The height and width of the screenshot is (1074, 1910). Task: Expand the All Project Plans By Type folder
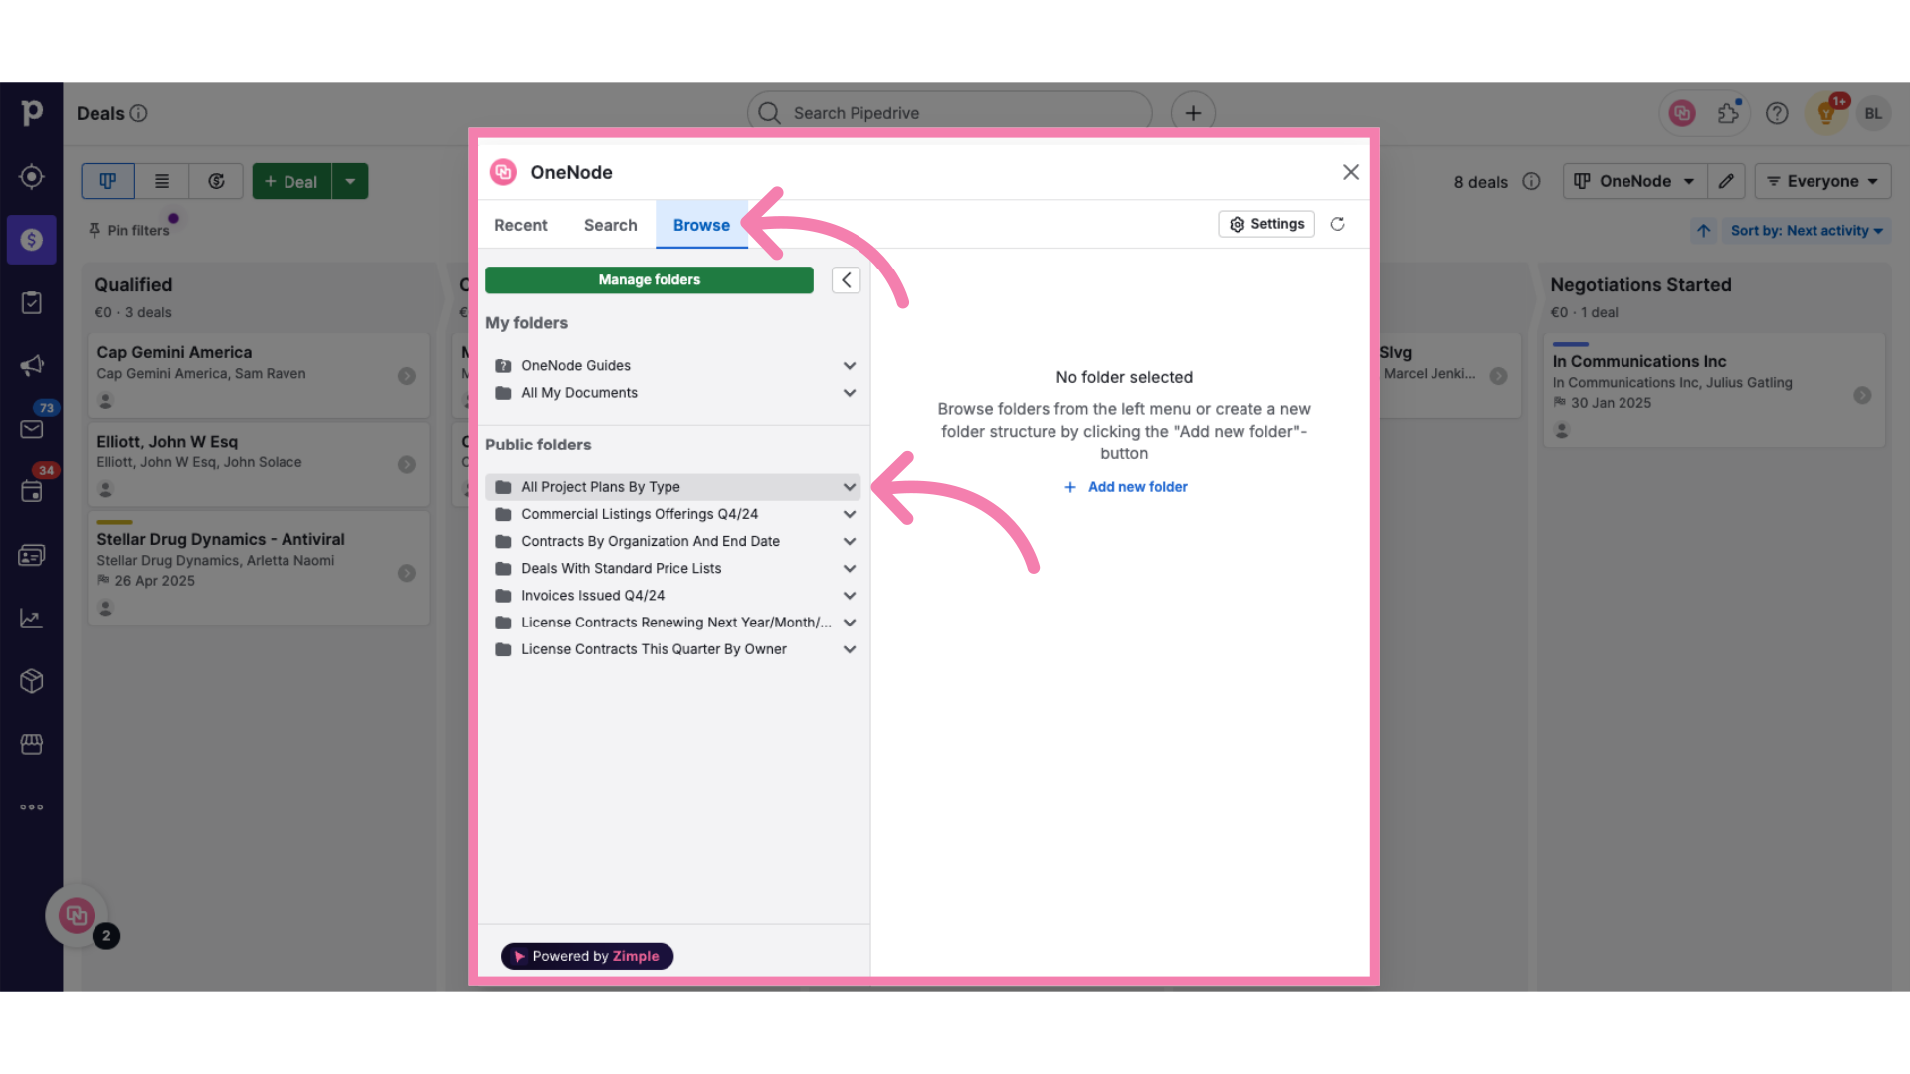click(x=849, y=486)
